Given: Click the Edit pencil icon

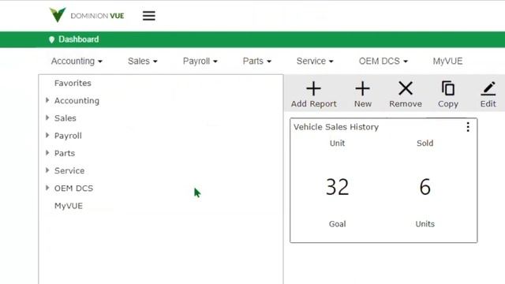Looking at the screenshot, I should tap(488, 88).
